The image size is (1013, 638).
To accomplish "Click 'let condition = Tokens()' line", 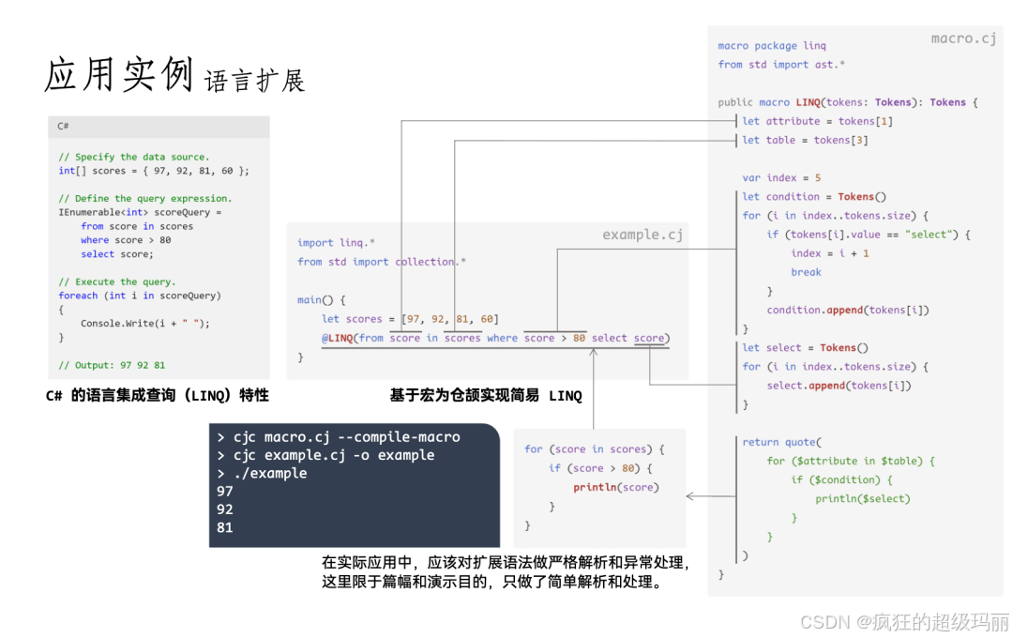I will point(814,196).
